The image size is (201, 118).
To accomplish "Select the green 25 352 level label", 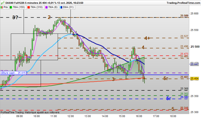I will click(x=184, y=94).
